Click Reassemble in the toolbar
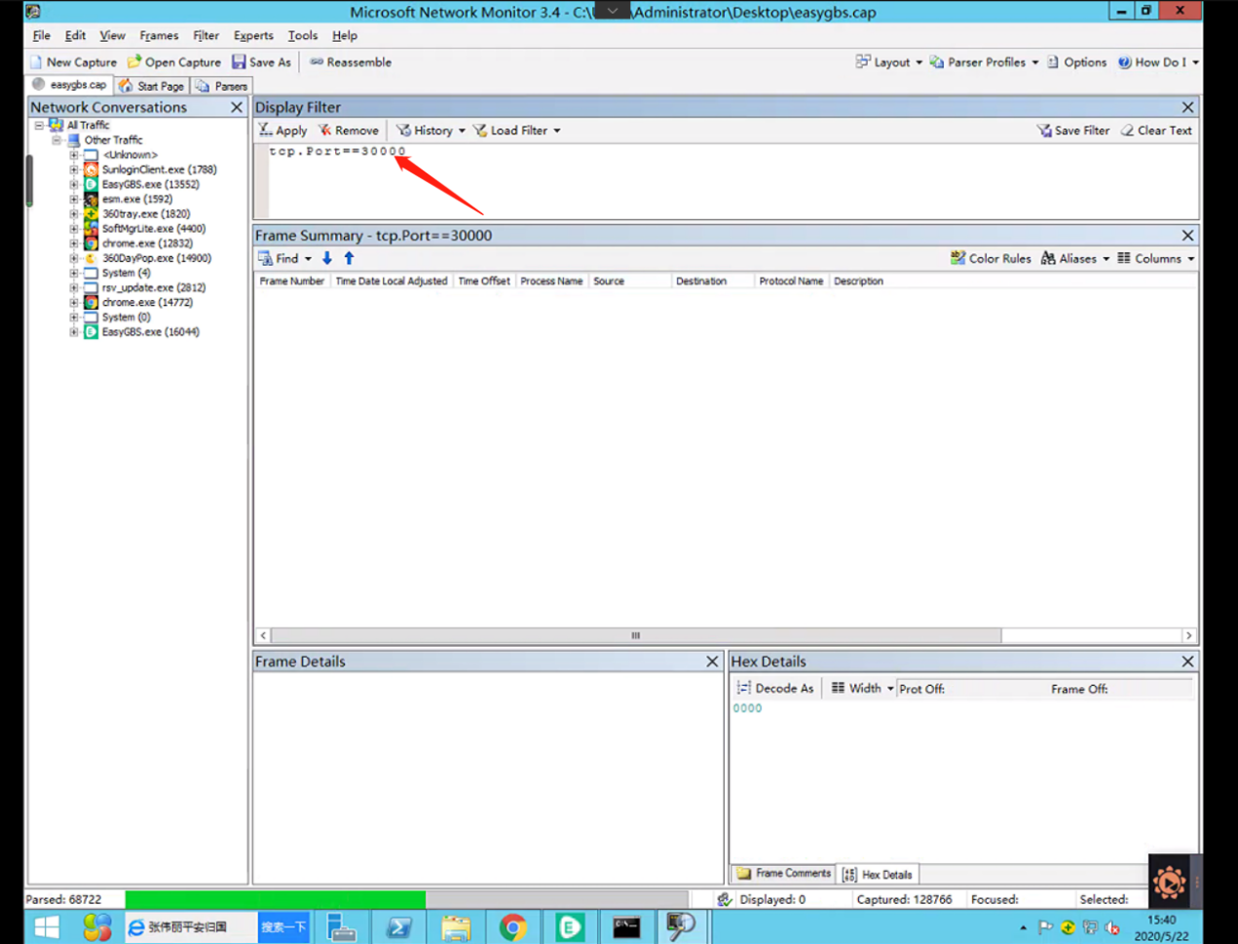The image size is (1238, 944). coord(351,62)
